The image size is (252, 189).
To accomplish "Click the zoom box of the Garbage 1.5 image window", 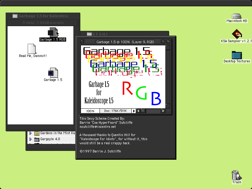I will tap(163, 42).
